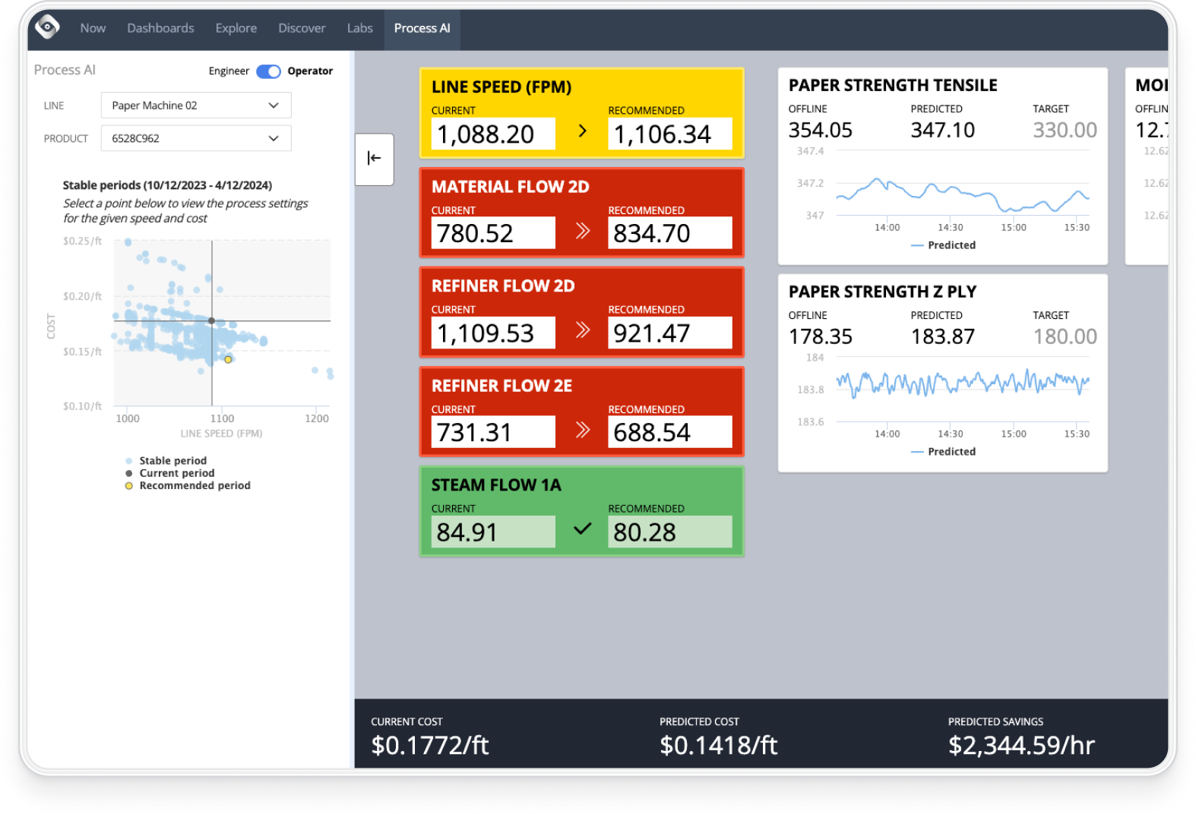The image size is (1196, 814).
Task: Click double chevron in Refiner Flow 2E card
Action: (x=582, y=431)
